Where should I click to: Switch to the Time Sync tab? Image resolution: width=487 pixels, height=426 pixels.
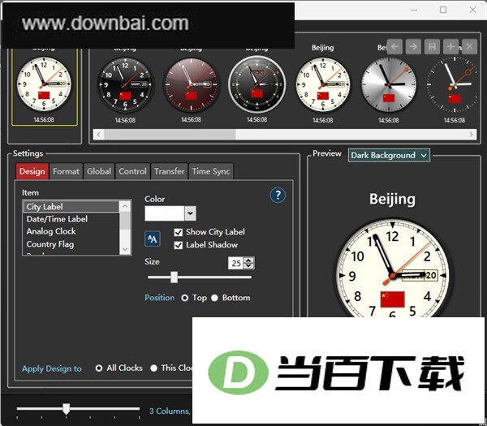211,171
